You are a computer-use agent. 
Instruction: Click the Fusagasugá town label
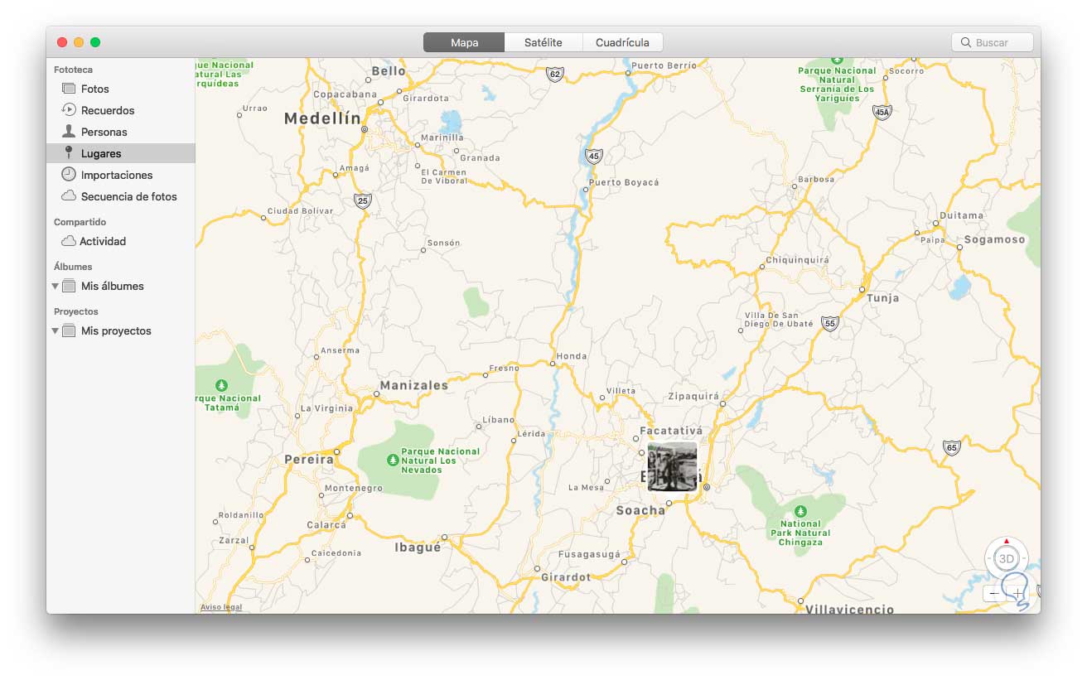pyautogui.click(x=589, y=554)
